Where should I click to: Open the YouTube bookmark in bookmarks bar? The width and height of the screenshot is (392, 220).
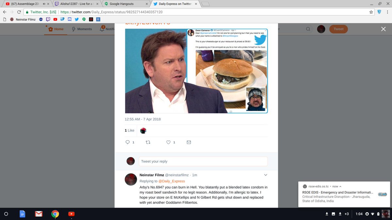tap(55, 19)
